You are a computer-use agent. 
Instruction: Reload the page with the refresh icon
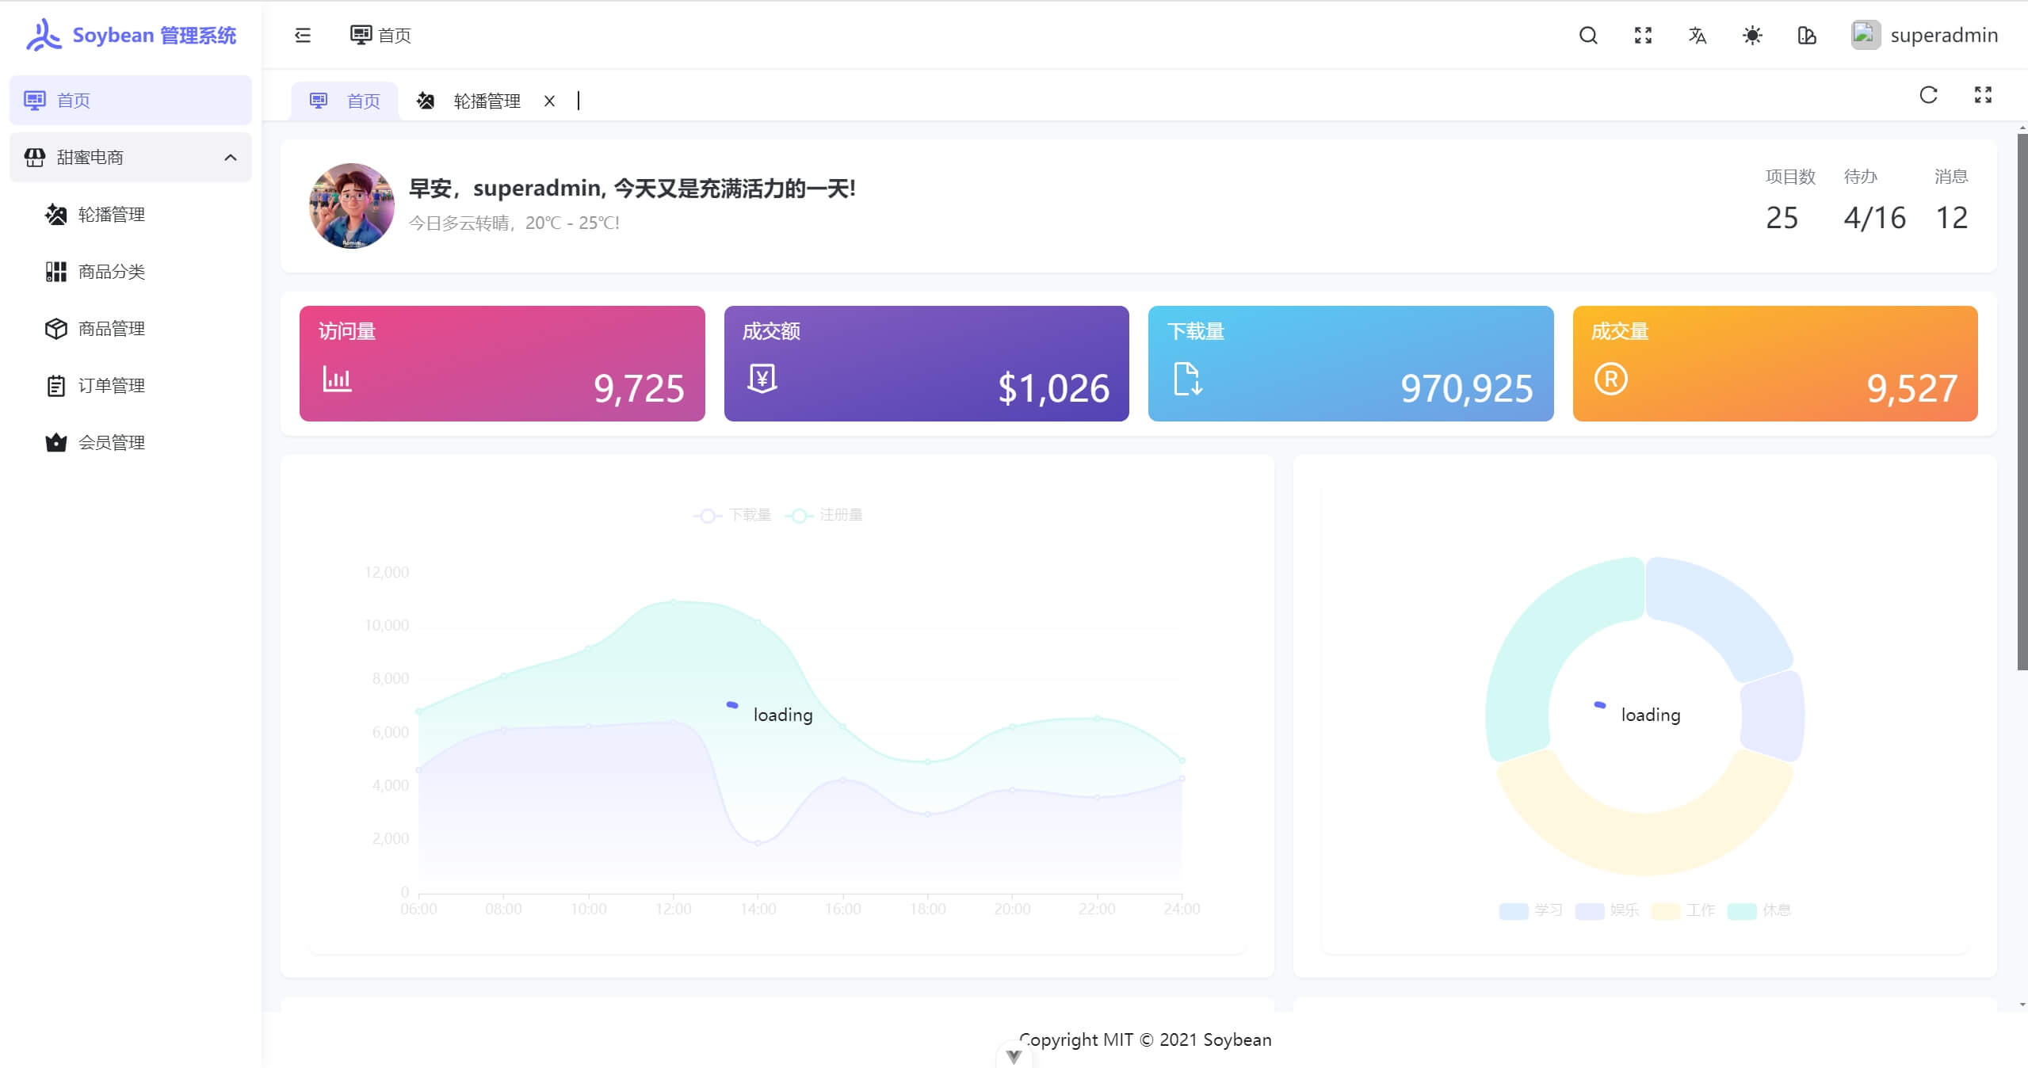(x=1928, y=95)
